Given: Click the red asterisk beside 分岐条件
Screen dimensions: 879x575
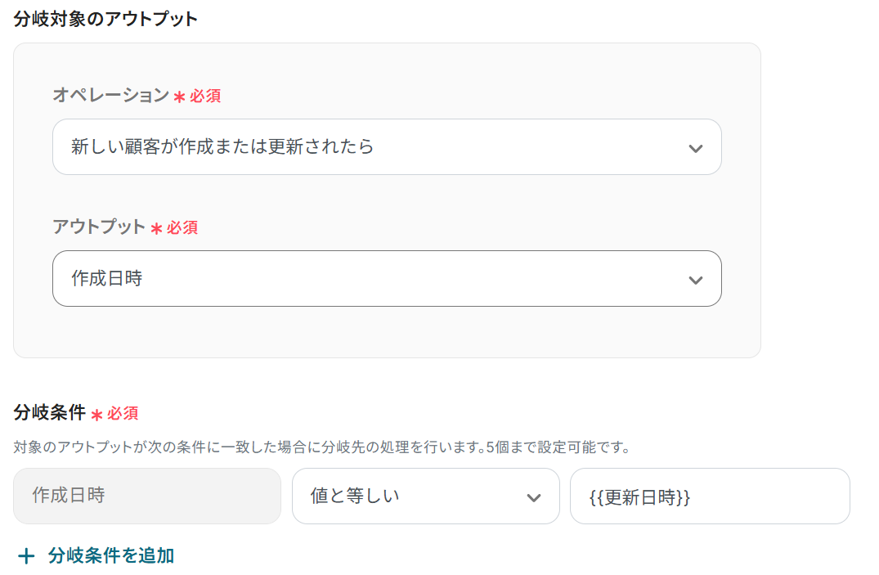Looking at the screenshot, I should 96,414.
